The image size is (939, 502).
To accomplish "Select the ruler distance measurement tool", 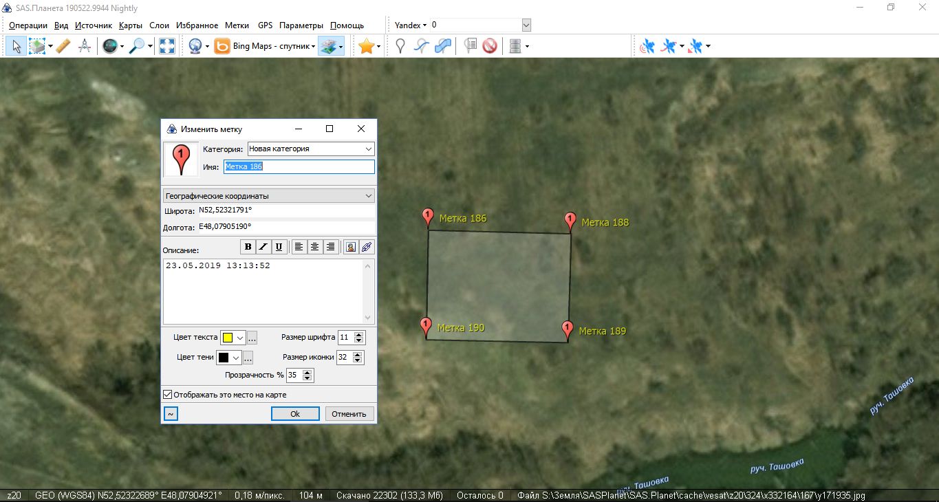I will click(x=63, y=46).
